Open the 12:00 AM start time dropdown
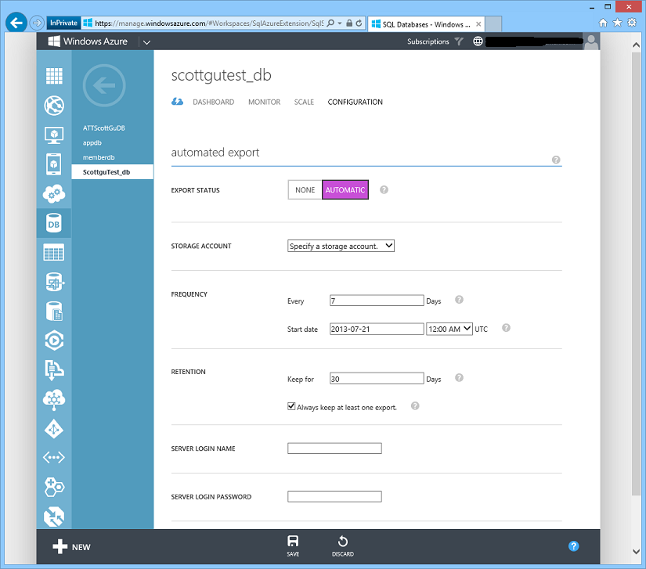 coord(449,329)
